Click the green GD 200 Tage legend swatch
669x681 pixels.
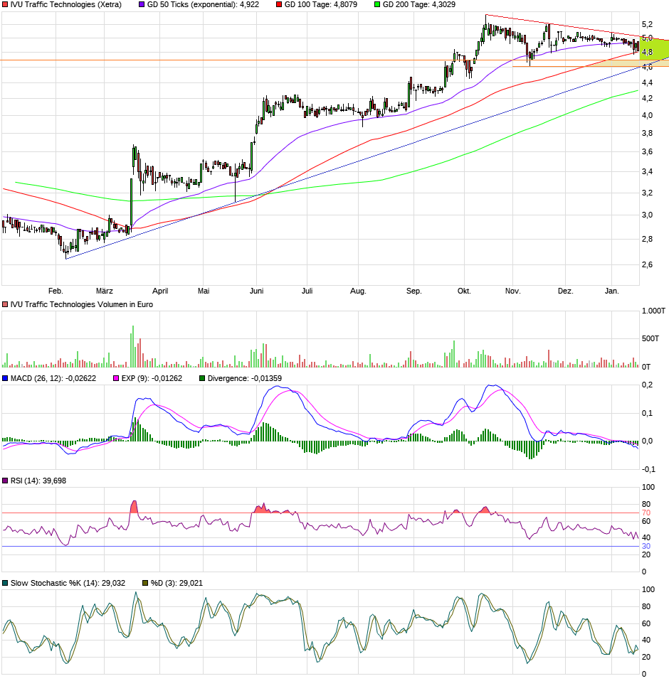coord(377,5)
